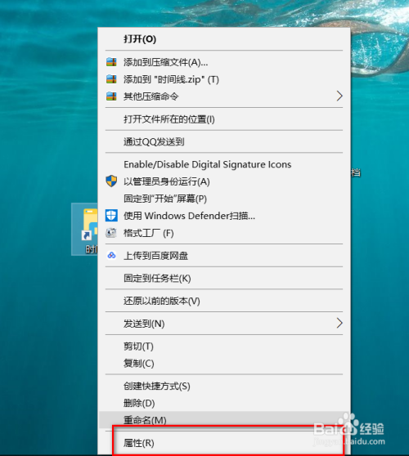Open 其他压缩命令 submenu entry

224,96
